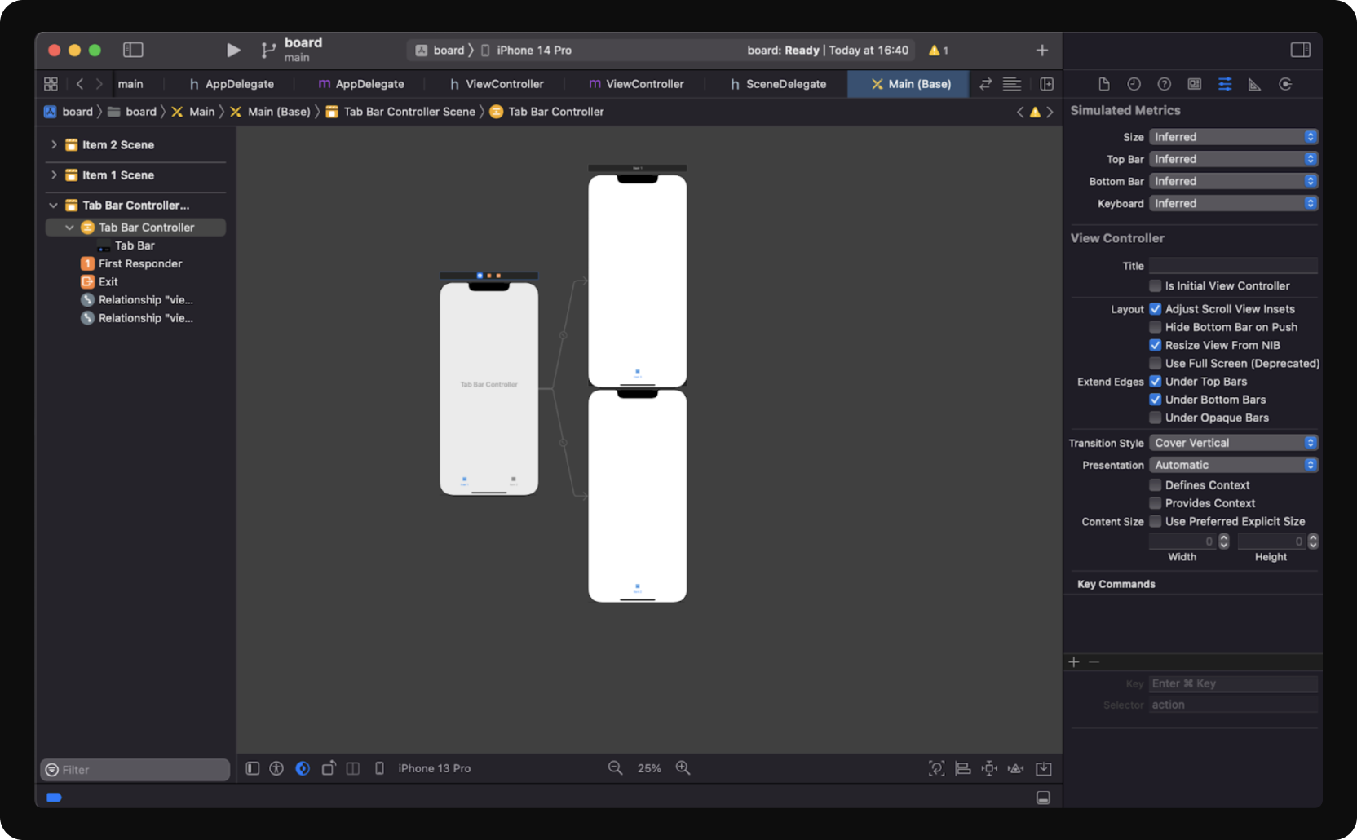Open the Transition Style dropdown
This screenshot has width=1357, height=840.
pos(1233,442)
